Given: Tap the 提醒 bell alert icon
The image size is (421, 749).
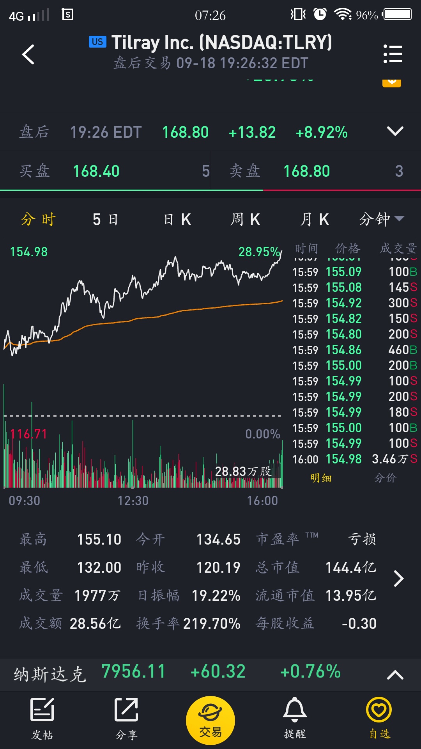Looking at the screenshot, I should [295, 719].
